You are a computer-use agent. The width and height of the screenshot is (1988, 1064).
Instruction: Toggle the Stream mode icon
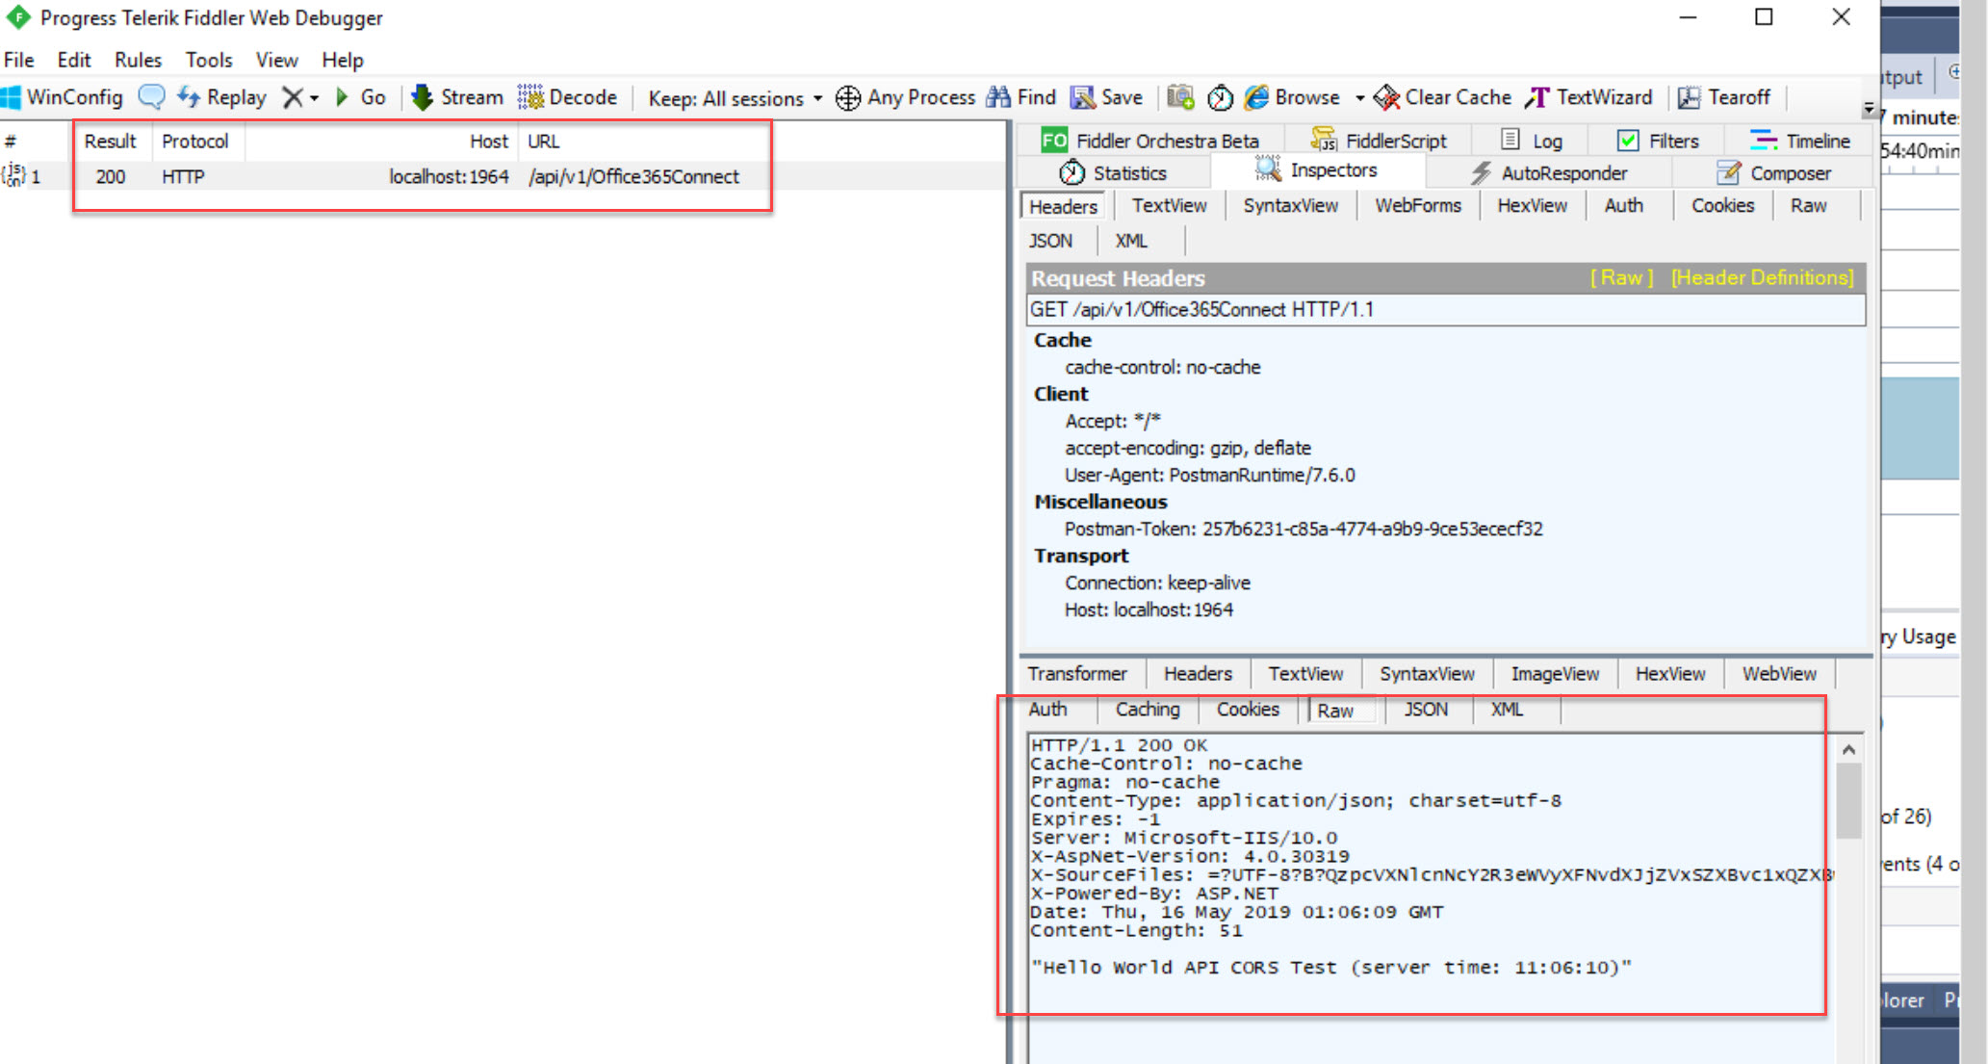pyautogui.click(x=422, y=97)
